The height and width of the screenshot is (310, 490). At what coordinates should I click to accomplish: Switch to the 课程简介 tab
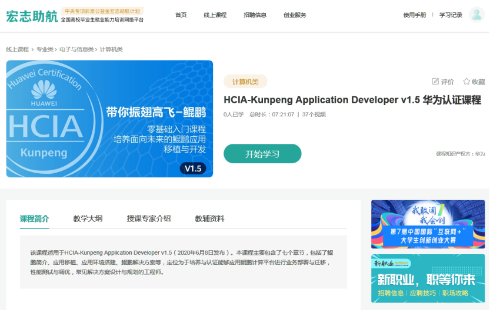pyautogui.click(x=34, y=218)
